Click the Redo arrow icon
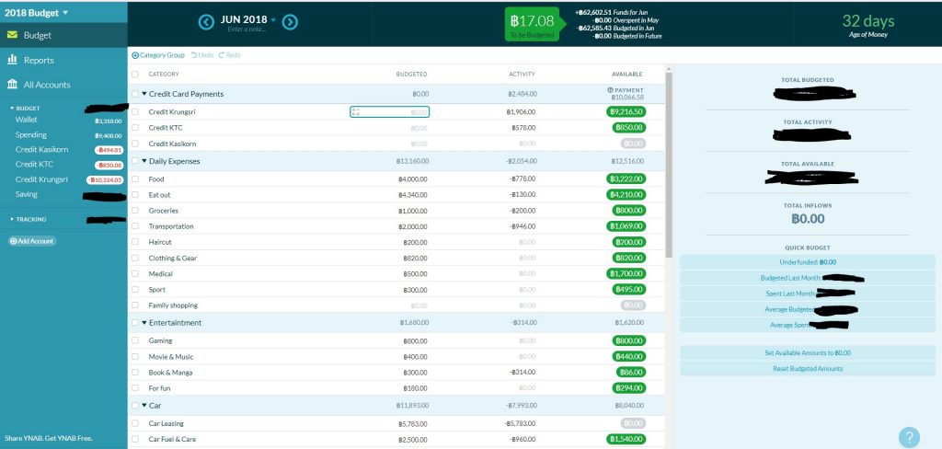 (222, 55)
